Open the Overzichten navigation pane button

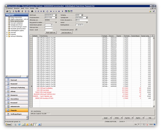[x=17, y=99]
